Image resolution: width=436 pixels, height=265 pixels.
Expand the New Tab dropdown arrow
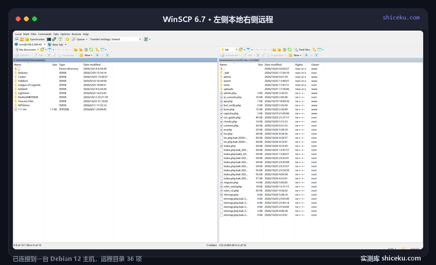pos(66,44)
